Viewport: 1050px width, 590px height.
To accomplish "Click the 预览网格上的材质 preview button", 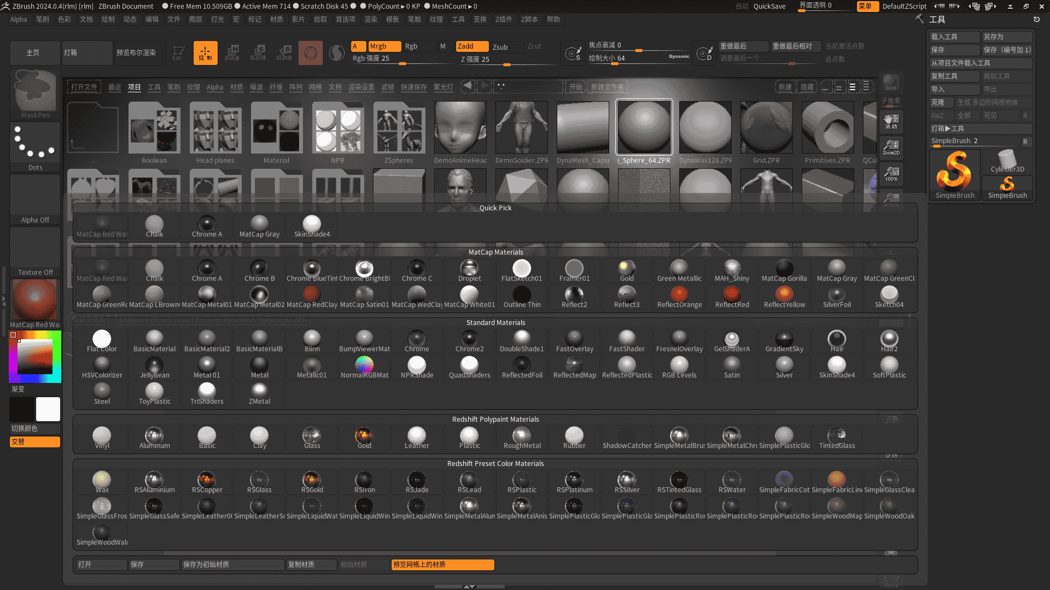I will pyautogui.click(x=442, y=564).
